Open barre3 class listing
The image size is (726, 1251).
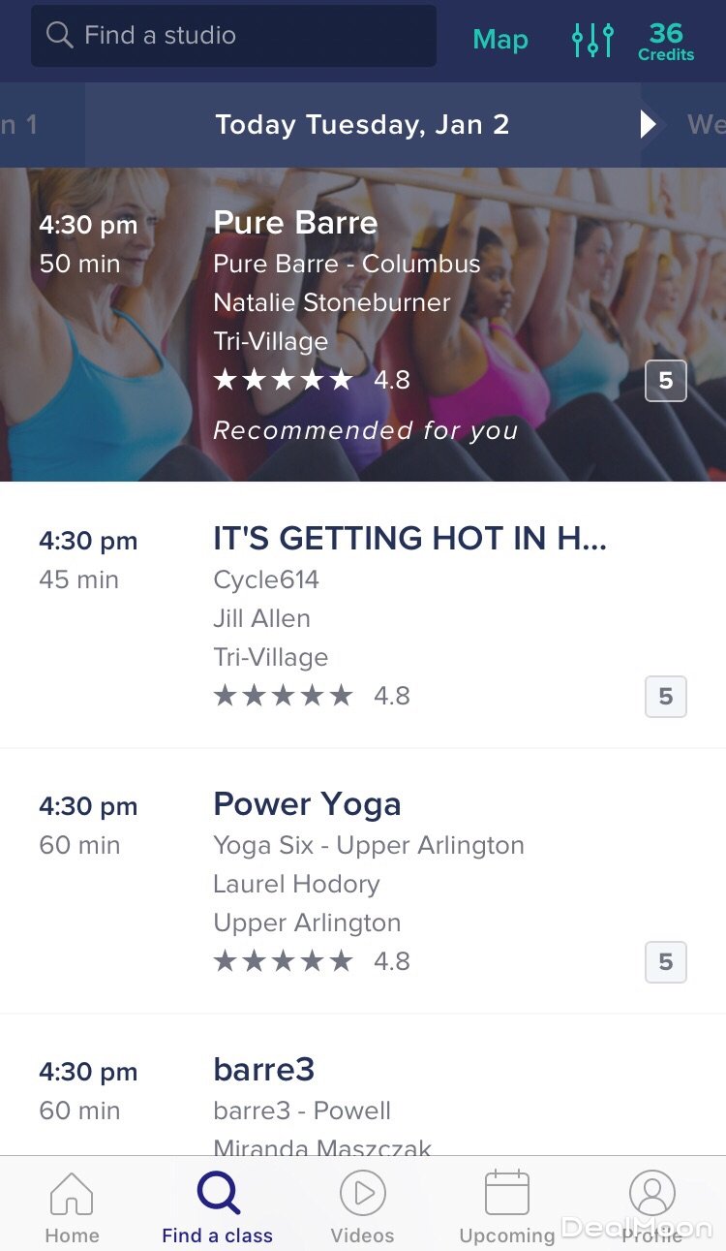click(x=264, y=1070)
